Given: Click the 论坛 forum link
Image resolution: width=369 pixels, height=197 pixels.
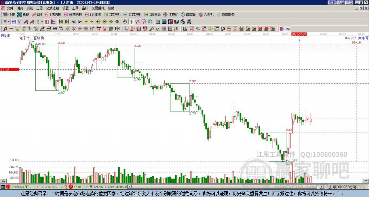Looking at the screenshot, I should click(x=341, y=3).
